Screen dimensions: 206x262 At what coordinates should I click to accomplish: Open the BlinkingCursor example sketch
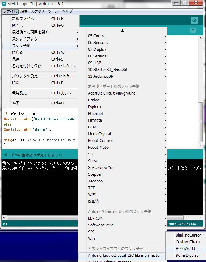pyautogui.click(x=186, y=235)
